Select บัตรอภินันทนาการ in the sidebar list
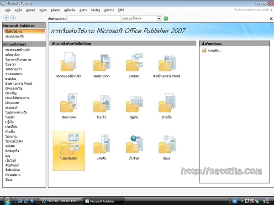 pyautogui.click(x=17, y=98)
